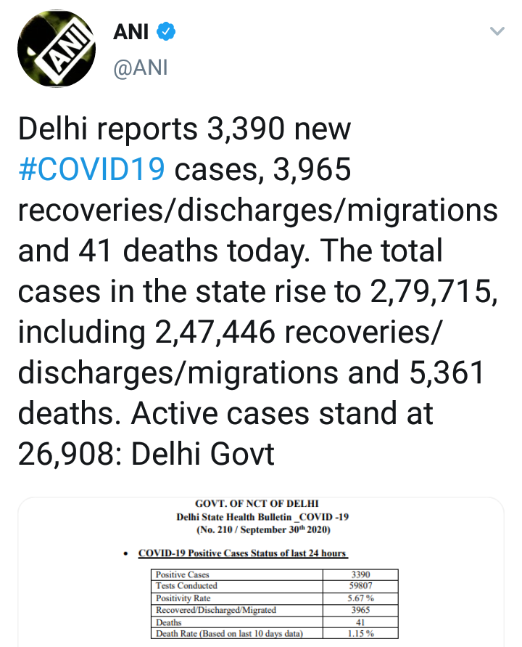
Task: Select the 'Positive Cases' row label
Action: point(181,575)
